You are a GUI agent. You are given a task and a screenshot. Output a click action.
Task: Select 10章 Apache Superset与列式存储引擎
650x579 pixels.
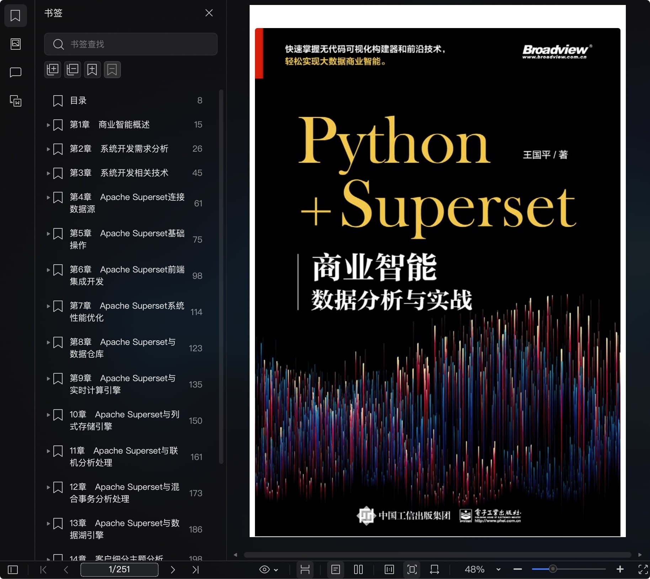[x=124, y=420]
